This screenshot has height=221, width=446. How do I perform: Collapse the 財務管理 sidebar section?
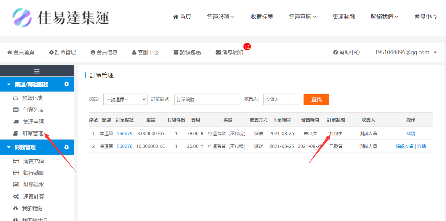9,147
